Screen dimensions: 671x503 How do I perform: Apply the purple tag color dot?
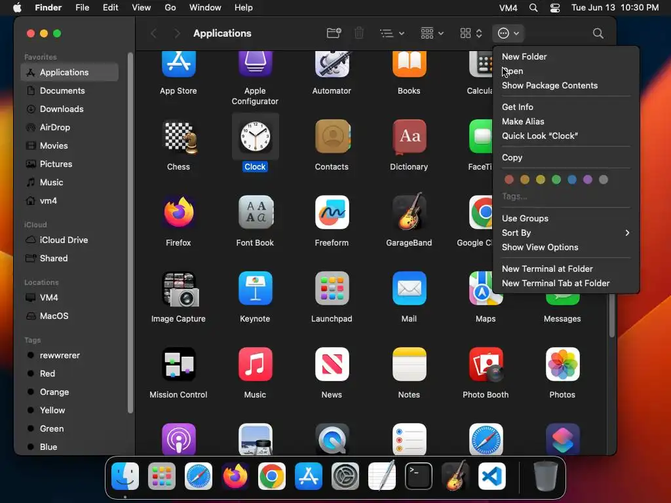coord(588,179)
